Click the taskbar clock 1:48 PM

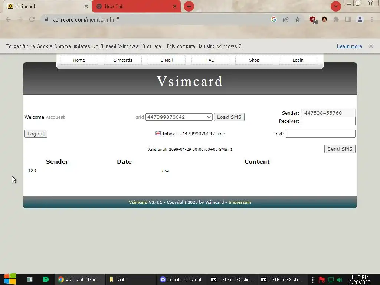click(x=360, y=279)
